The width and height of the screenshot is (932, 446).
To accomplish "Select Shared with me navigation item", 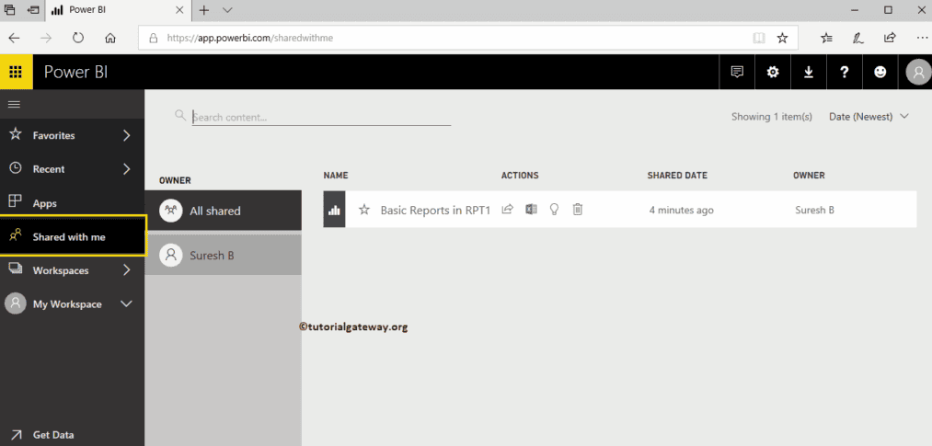I will 73,236.
